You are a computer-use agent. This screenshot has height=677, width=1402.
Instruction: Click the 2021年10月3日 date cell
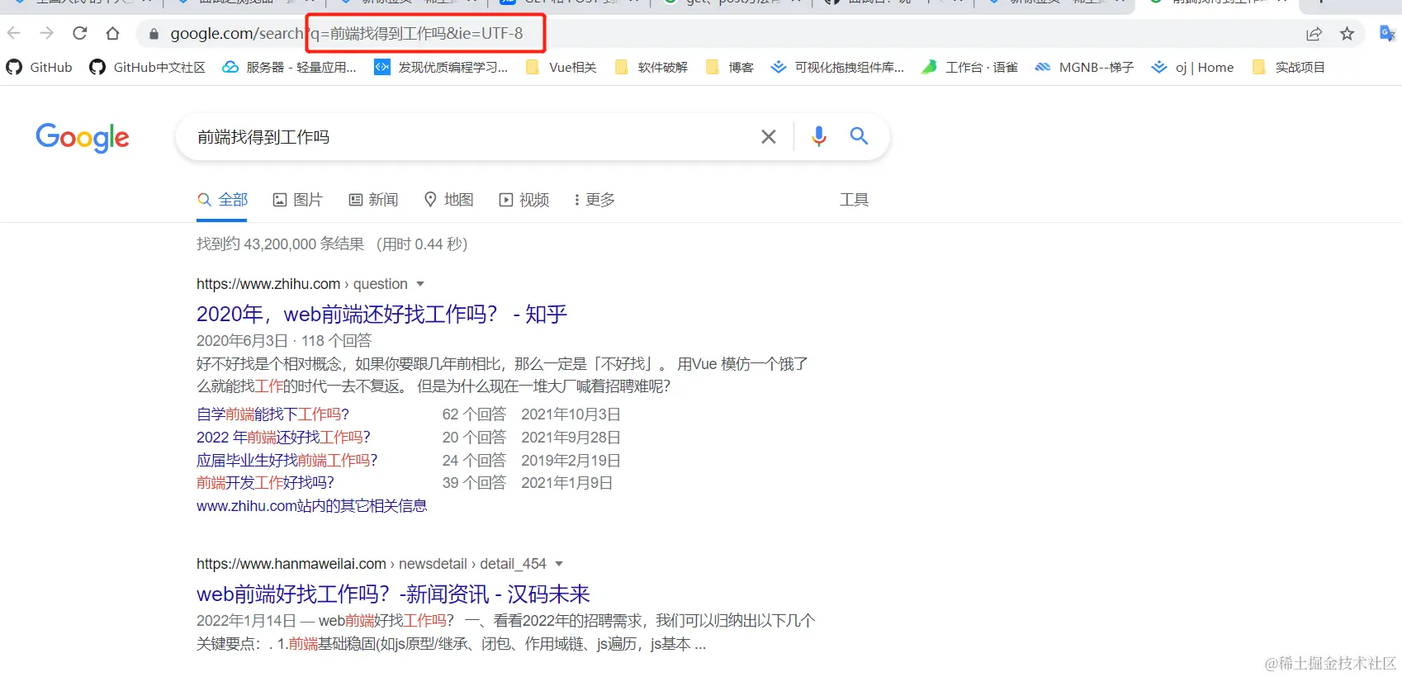coord(571,414)
